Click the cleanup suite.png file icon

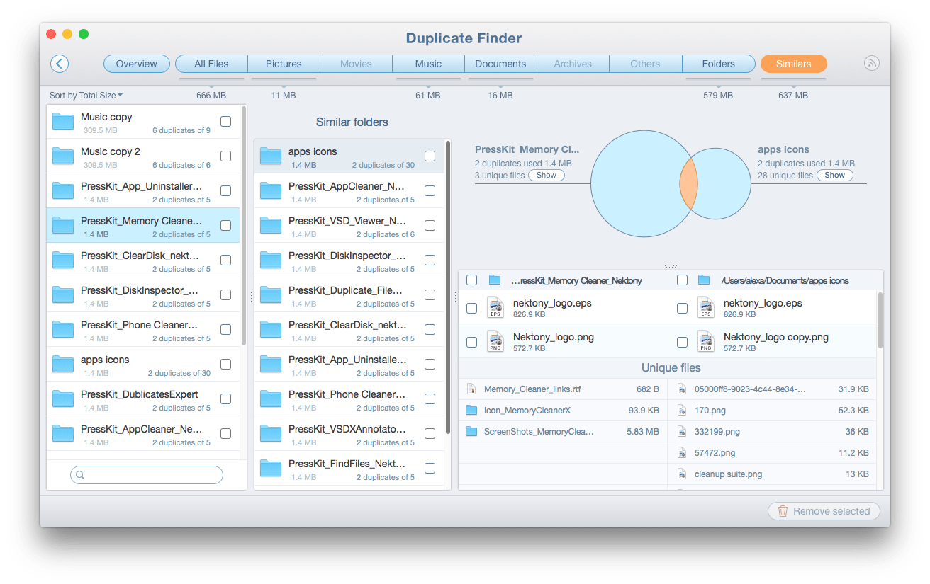[682, 474]
